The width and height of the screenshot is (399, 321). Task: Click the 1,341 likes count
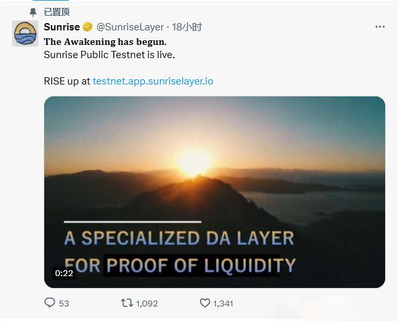point(223,303)
